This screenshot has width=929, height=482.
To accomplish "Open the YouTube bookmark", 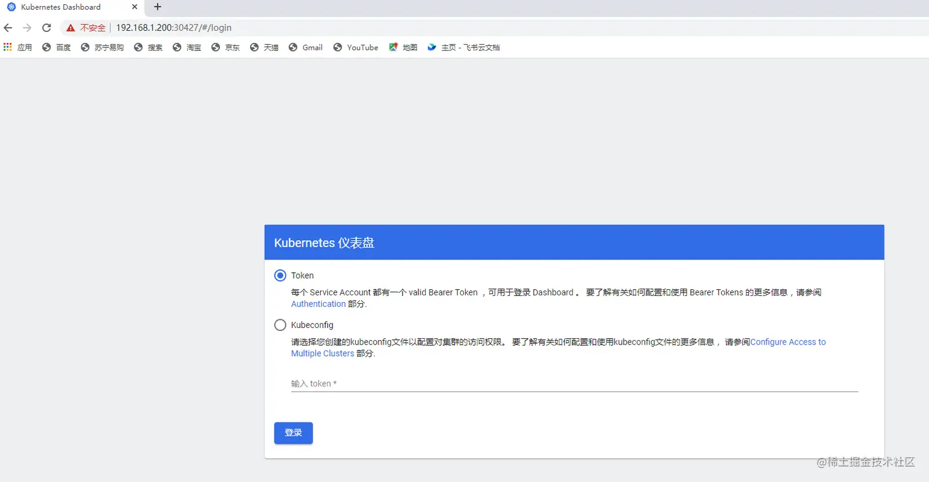I will (356, 47).
